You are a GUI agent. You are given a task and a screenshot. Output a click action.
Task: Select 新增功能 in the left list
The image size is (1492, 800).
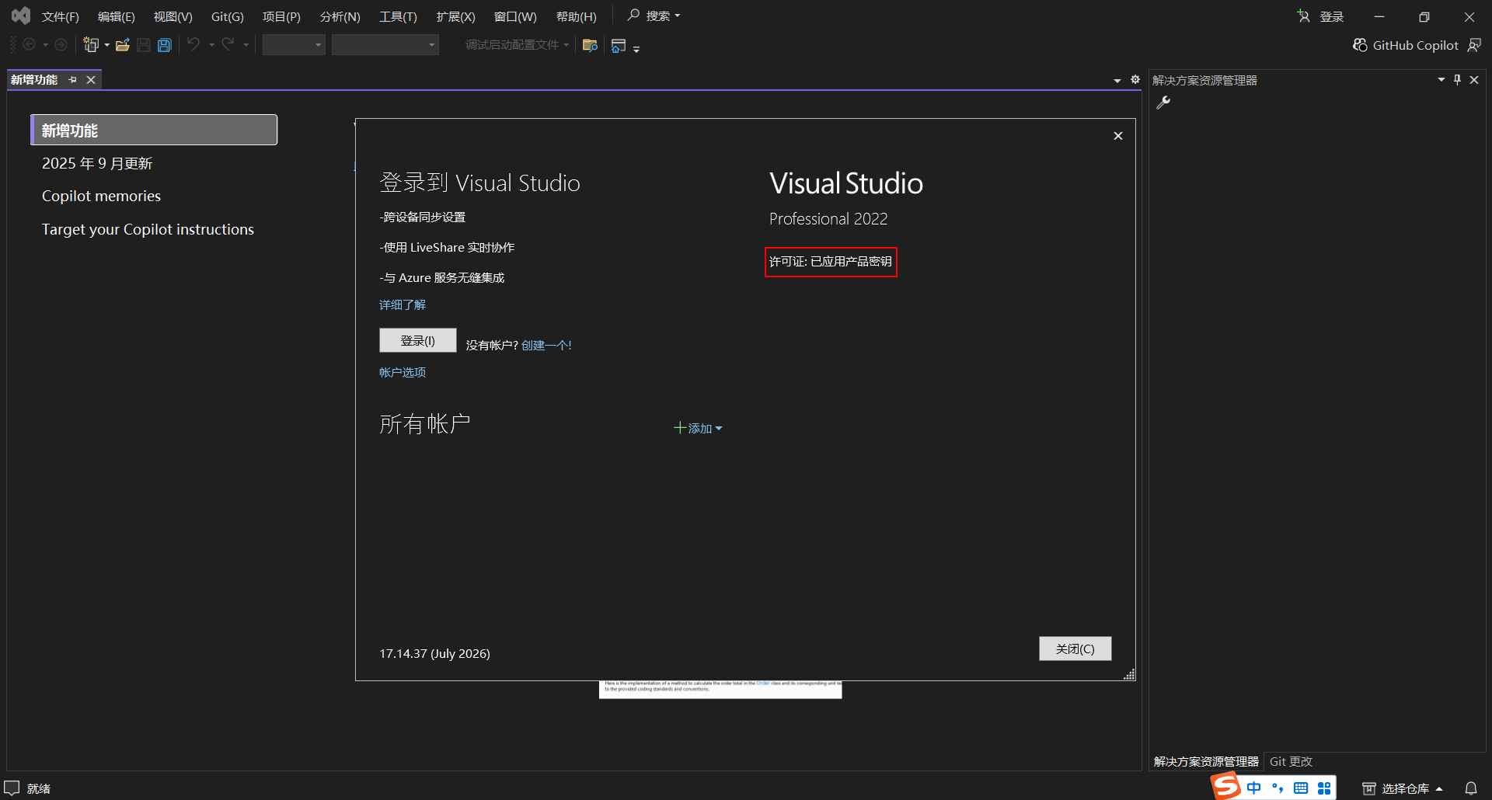click(154, 130)
